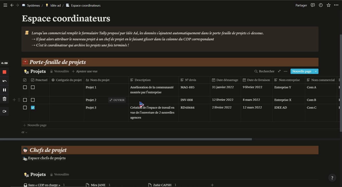The image size is (342, 187).
Task: Go to Idée ad breadcrumb
Action: click(x=55, y=5)
